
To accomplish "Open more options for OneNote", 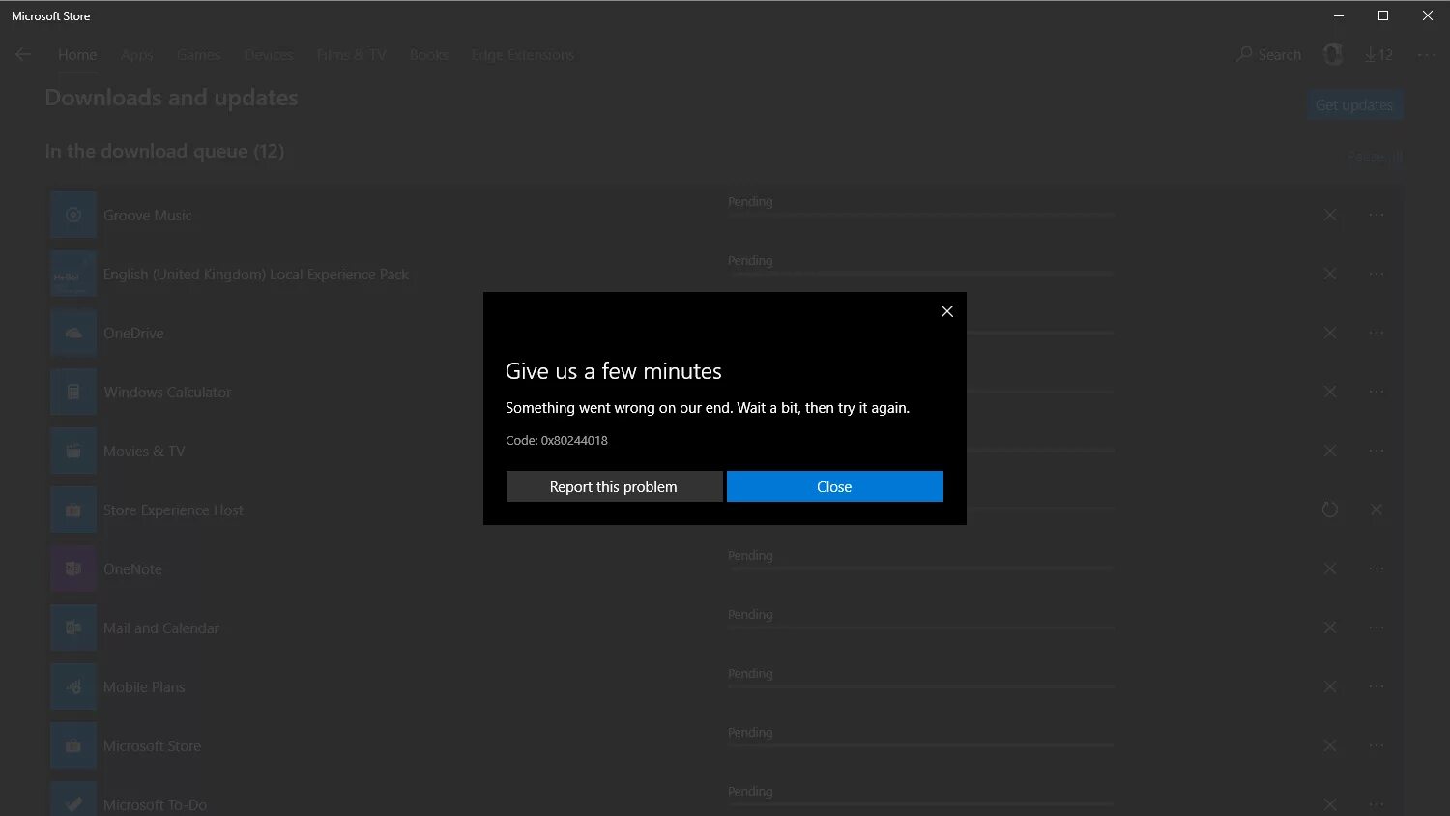I will tap(1377, 568).
